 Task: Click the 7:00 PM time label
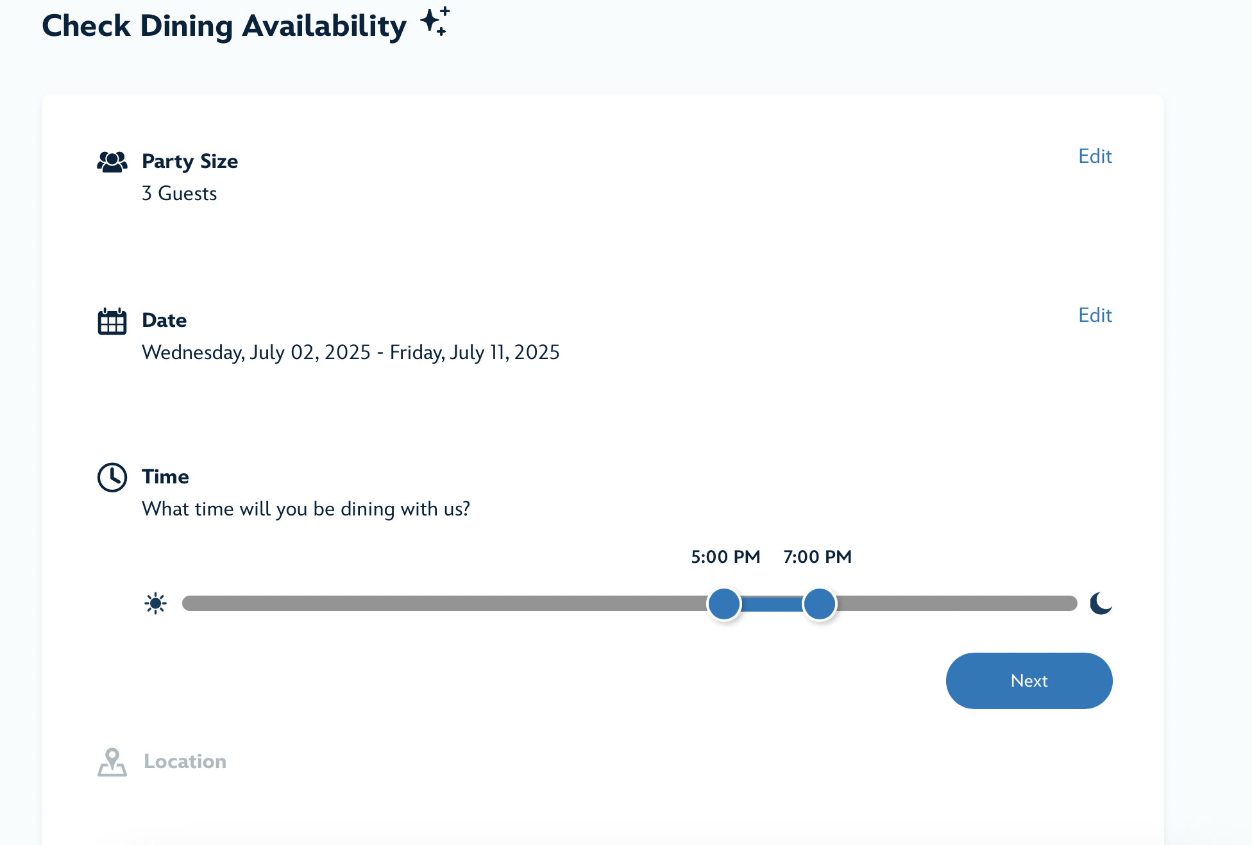click(817, 556)
